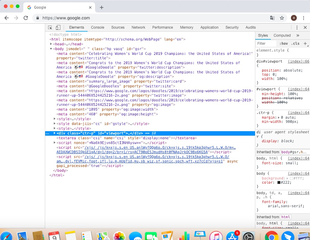Open Chrome from the dock
310x240 pixels.
271,236
